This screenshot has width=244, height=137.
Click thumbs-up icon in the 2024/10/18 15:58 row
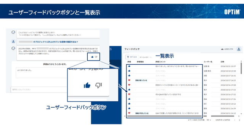[129, 71]
